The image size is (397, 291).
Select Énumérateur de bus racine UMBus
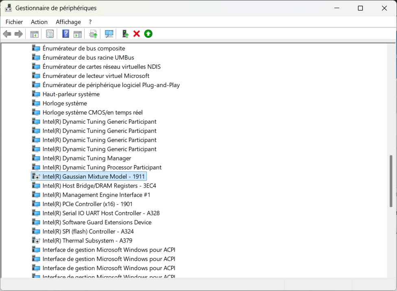[x=88, y=57]
